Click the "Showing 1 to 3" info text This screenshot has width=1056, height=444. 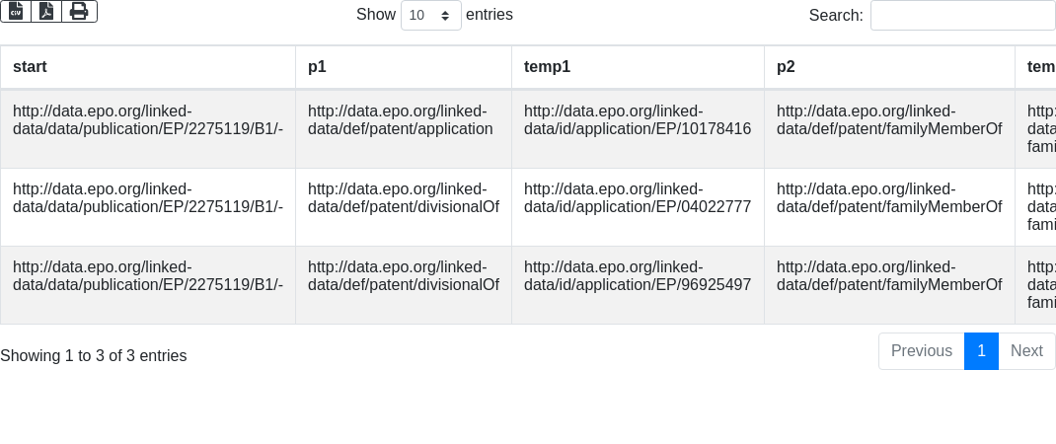coord(94,356)
